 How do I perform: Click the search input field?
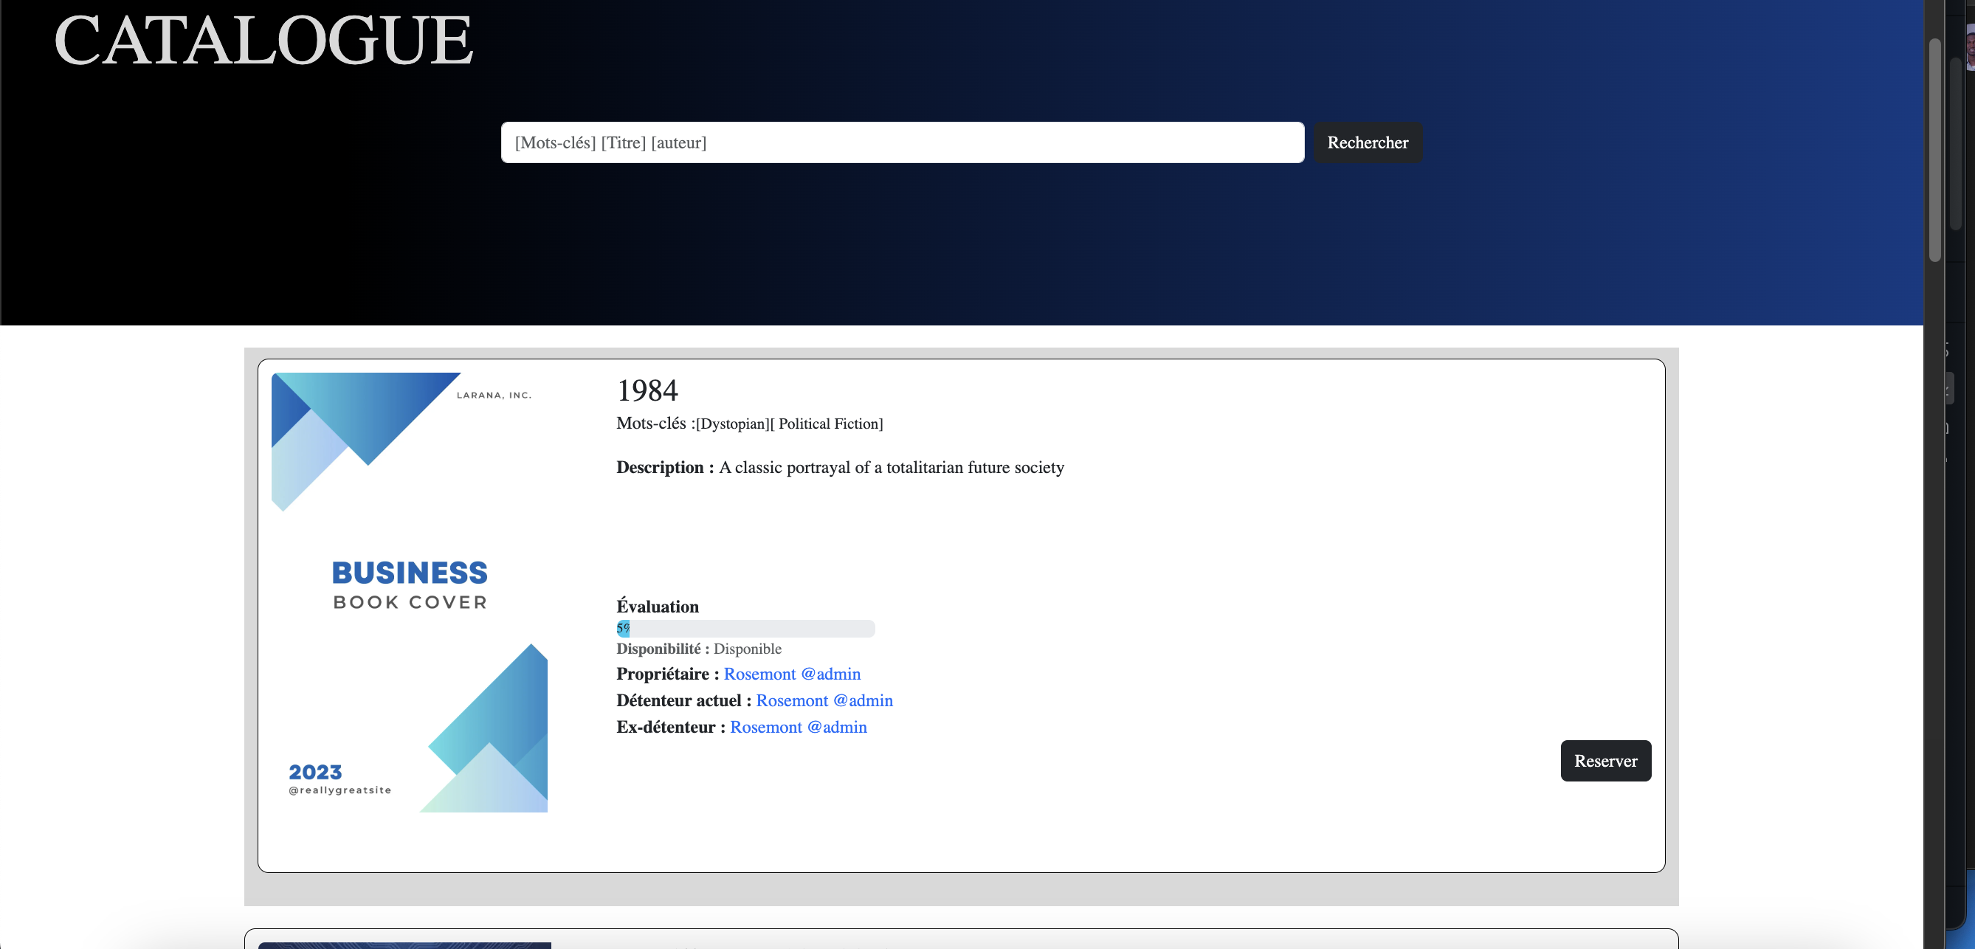click(901, 142)
